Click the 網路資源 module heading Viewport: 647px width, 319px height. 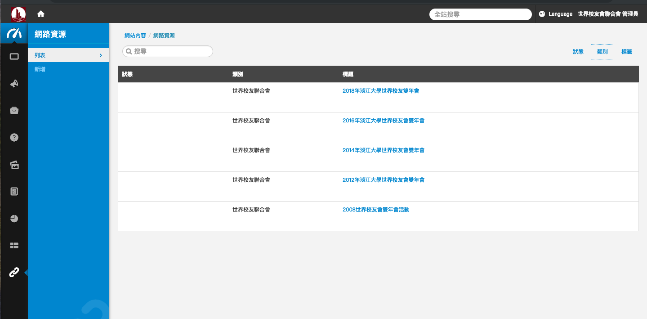(x=50, y=34)
